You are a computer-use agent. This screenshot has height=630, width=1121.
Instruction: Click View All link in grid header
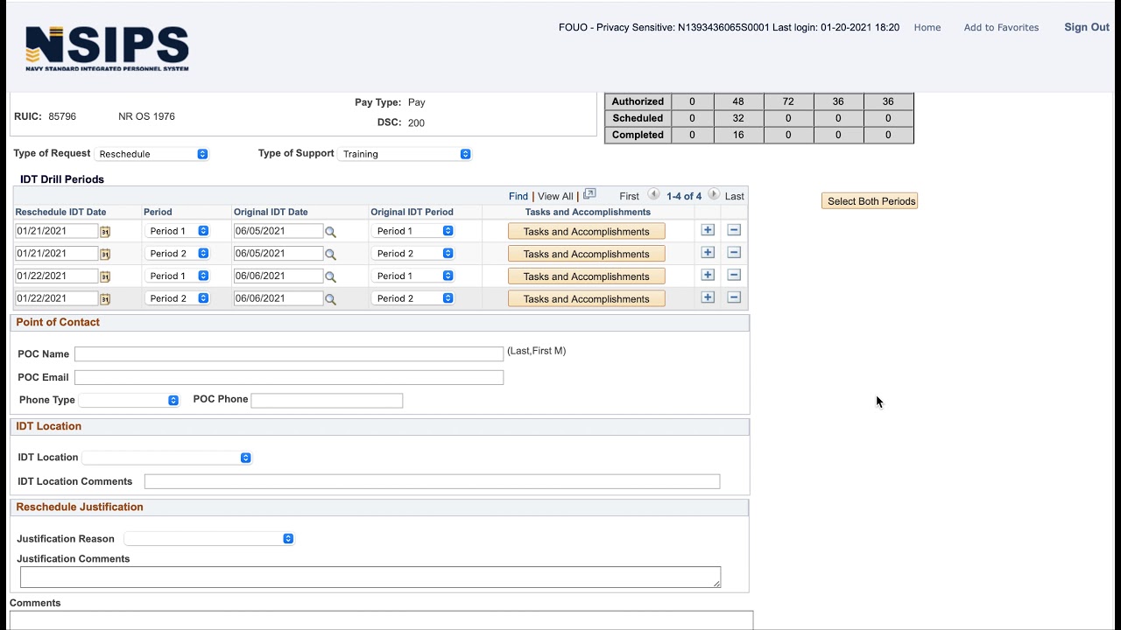point(555,196)
